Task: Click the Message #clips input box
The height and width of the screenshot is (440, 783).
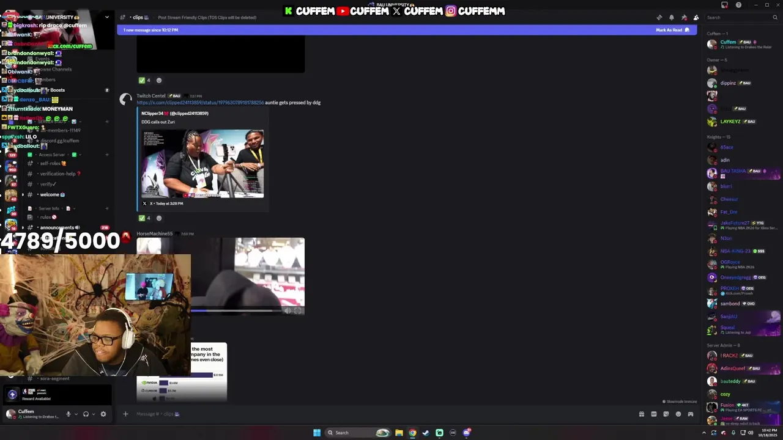Action: (379, 414)
